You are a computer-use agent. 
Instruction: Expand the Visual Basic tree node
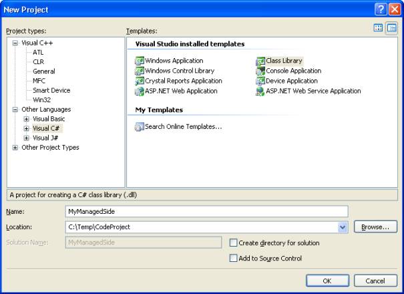point(26,119)
